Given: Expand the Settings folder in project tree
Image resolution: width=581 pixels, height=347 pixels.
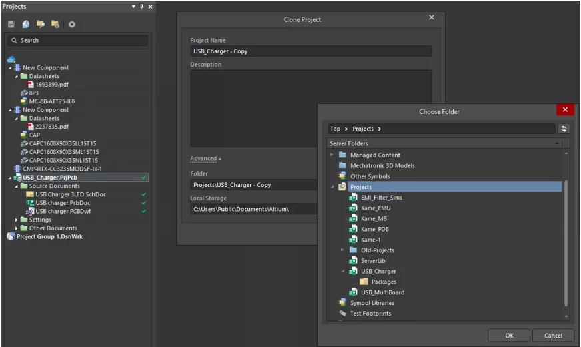Looking at the screenshot, I should click(x=17, y=220).
